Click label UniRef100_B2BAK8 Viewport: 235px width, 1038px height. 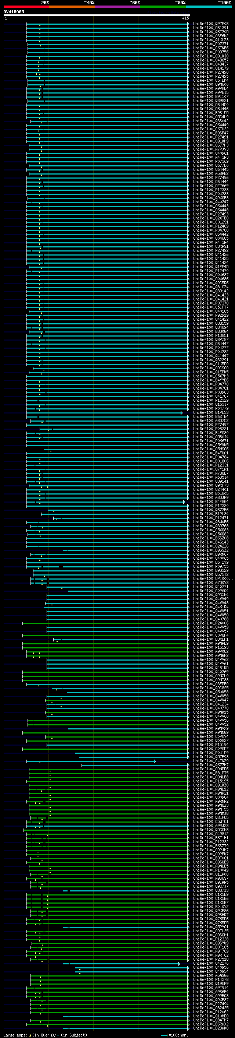pos(211,1028)
